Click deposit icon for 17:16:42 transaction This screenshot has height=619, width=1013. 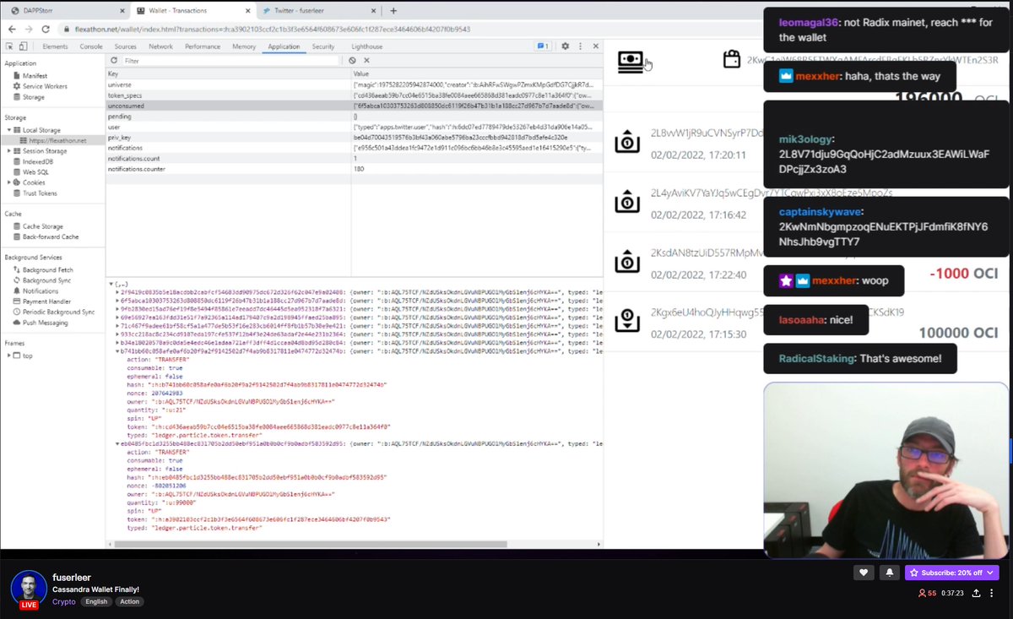(626, 203)
